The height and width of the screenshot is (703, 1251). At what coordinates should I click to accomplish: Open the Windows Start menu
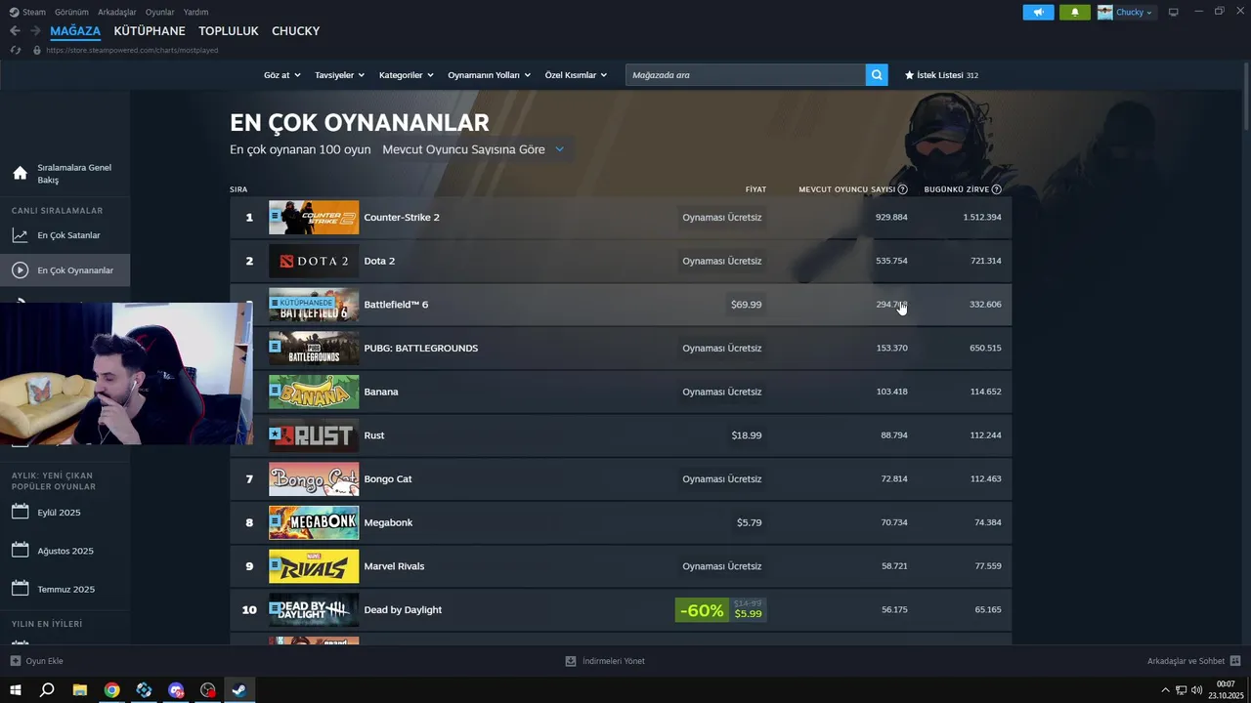point(16,690)
